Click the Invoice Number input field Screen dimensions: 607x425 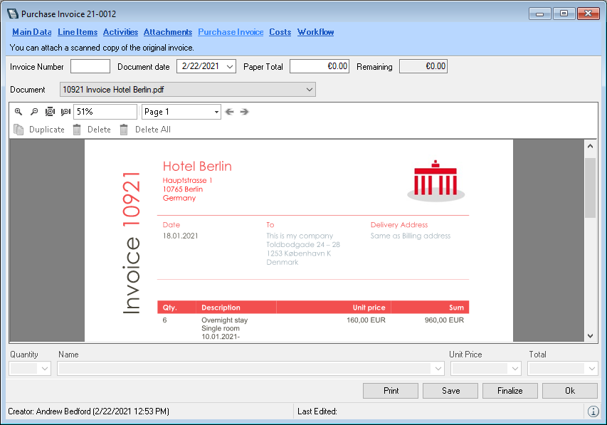pyautogui.click(x=90, y=67)
